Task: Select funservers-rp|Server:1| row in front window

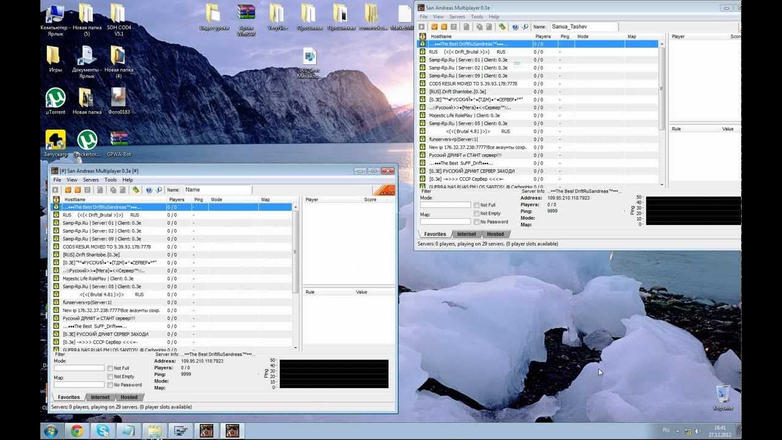Action: click(171, 302)
